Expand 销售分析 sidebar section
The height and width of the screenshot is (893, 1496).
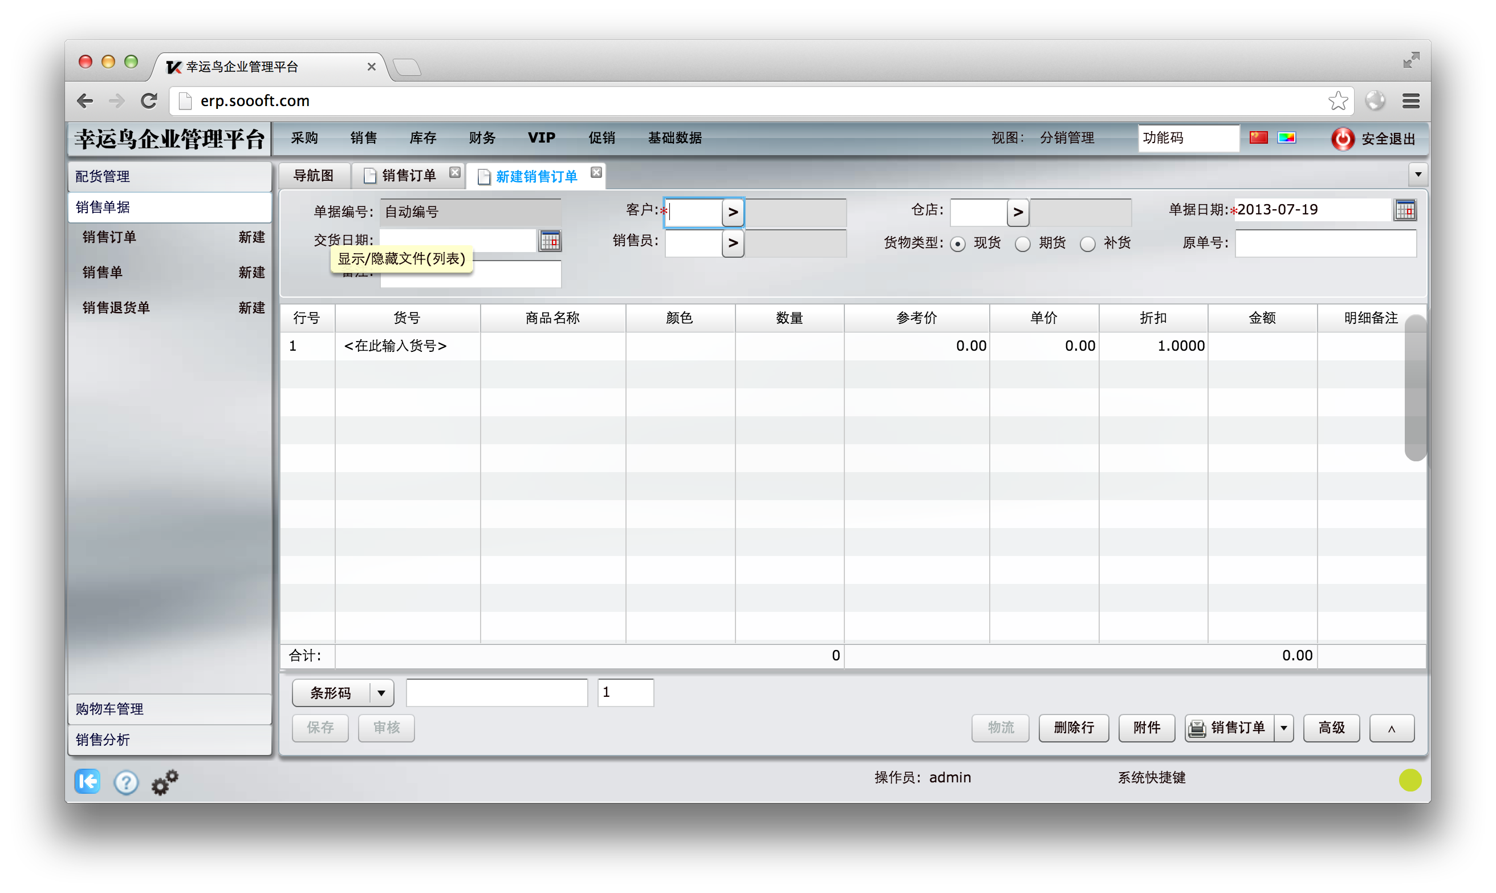pyautogui.click(x=170, y=740)
